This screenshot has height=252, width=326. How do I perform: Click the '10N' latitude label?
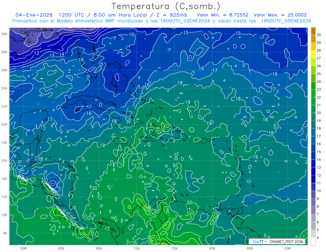coord(4,215)
